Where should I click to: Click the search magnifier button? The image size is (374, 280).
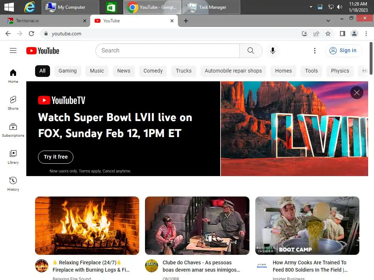click(x=251, y=50)
